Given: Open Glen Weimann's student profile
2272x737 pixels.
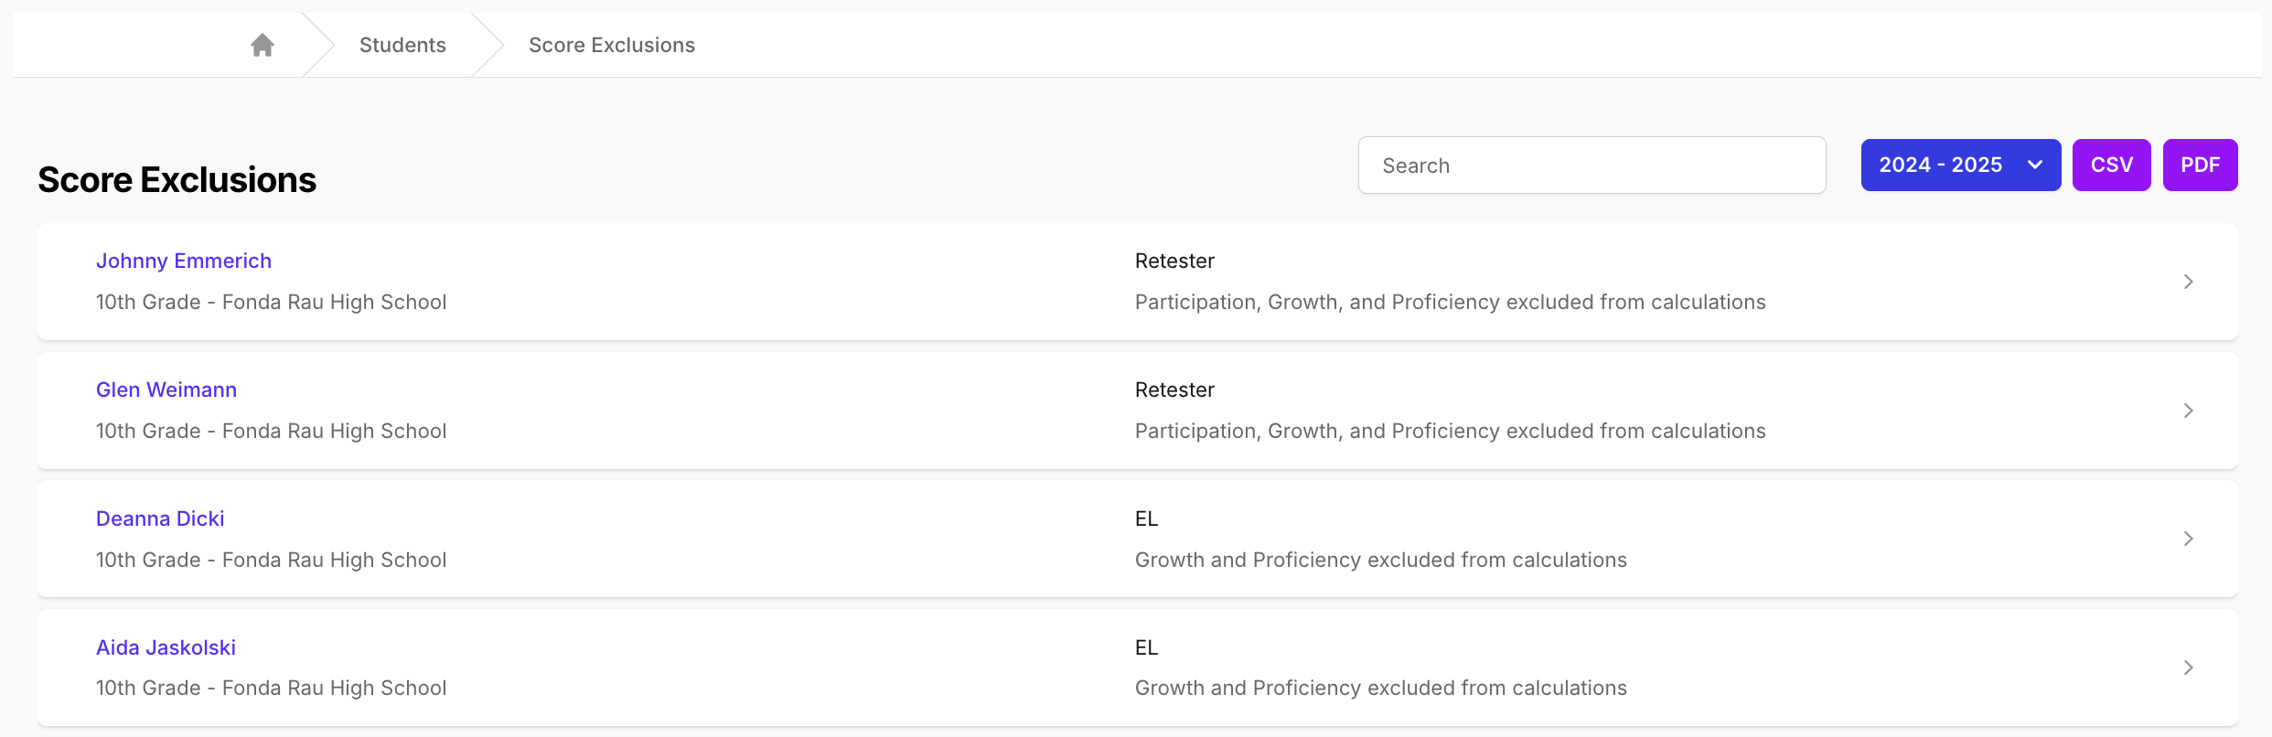Looking at the screenshot, I should (166, 390).
